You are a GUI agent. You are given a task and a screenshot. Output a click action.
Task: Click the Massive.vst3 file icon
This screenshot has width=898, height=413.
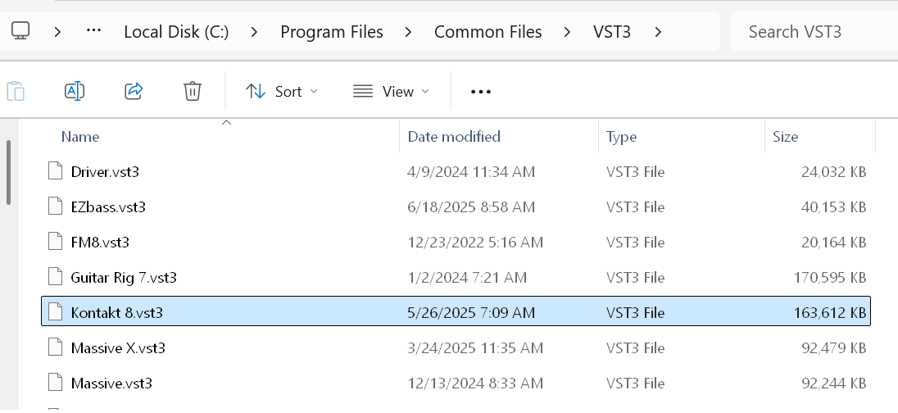[x=56, y=383]
